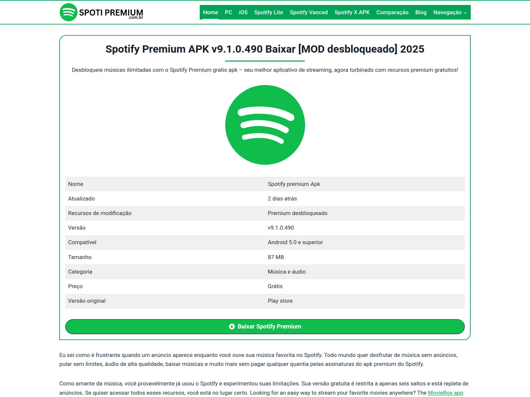Click the 'Nome' row label
530x397 pixels.
[76, 184]
